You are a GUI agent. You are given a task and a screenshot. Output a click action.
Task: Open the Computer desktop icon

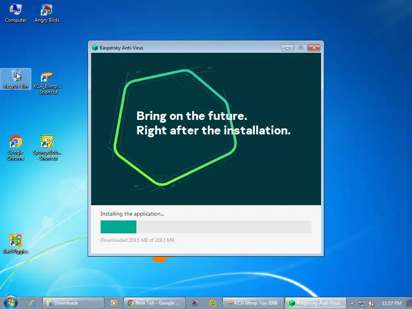16,13
